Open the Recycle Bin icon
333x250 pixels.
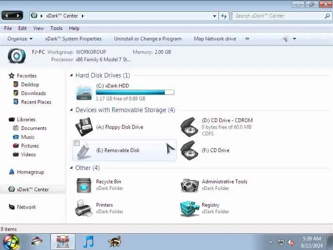84,185
